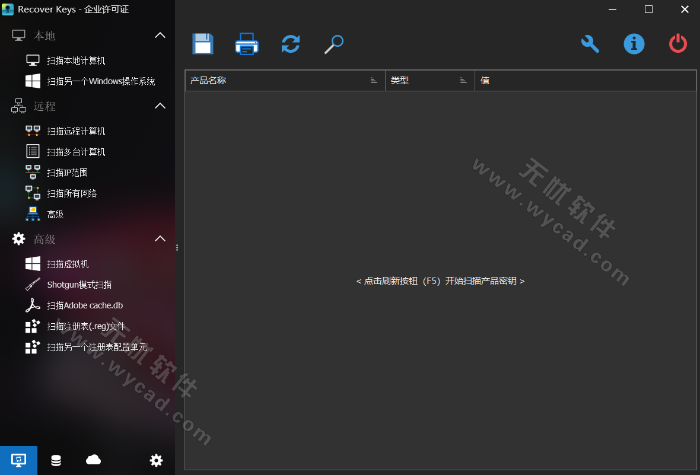Select the scan computer tab at bottom
The width and height of the screenshot is (700, 475).
[18, 460]
